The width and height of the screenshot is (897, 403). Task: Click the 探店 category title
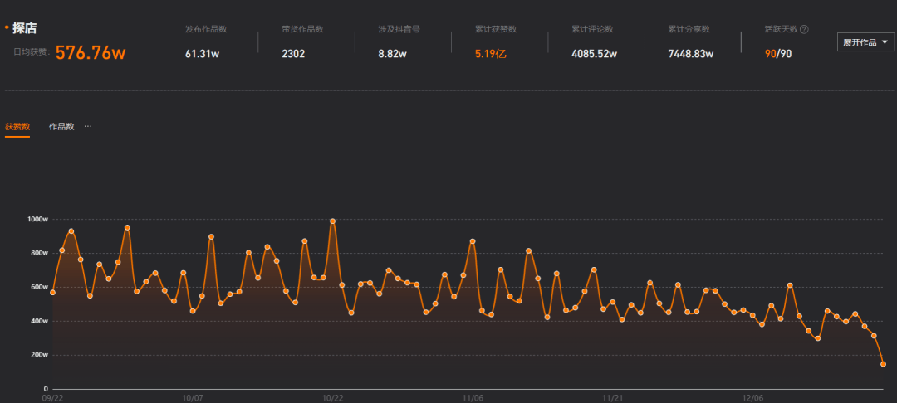(25, 28)
